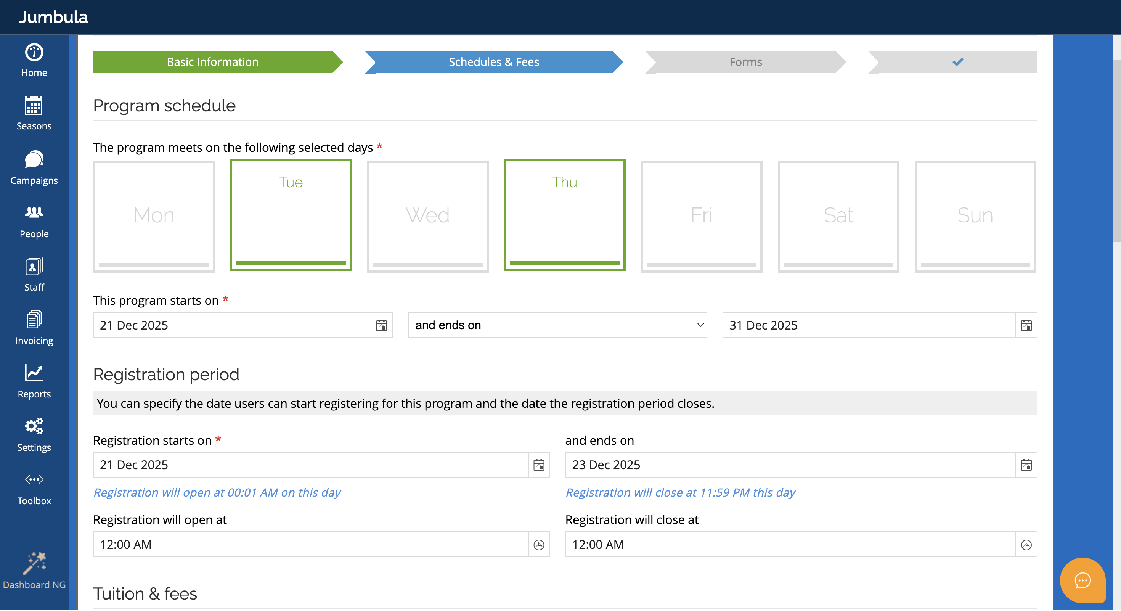
Task: Enable the Sat day tile
Action: pos(838,216)
